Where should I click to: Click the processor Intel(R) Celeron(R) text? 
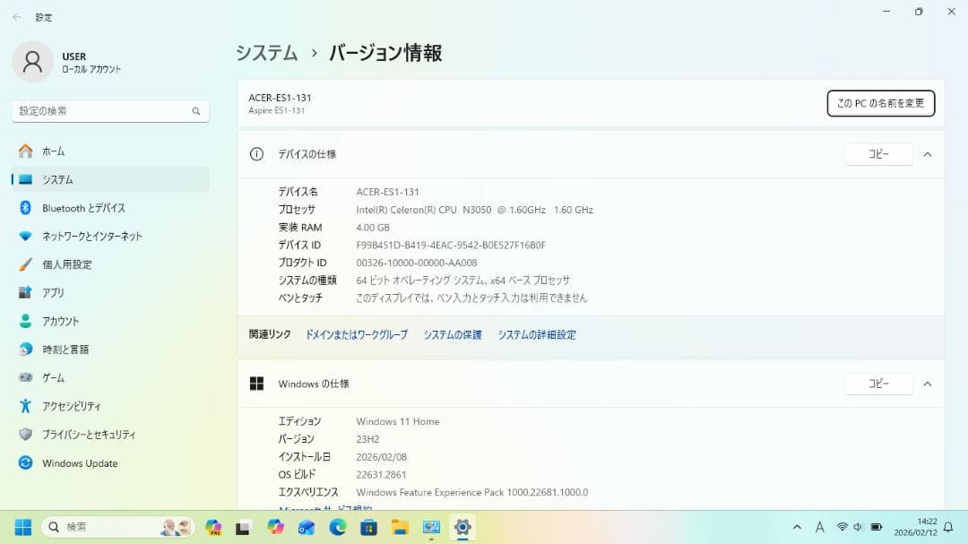474,210
